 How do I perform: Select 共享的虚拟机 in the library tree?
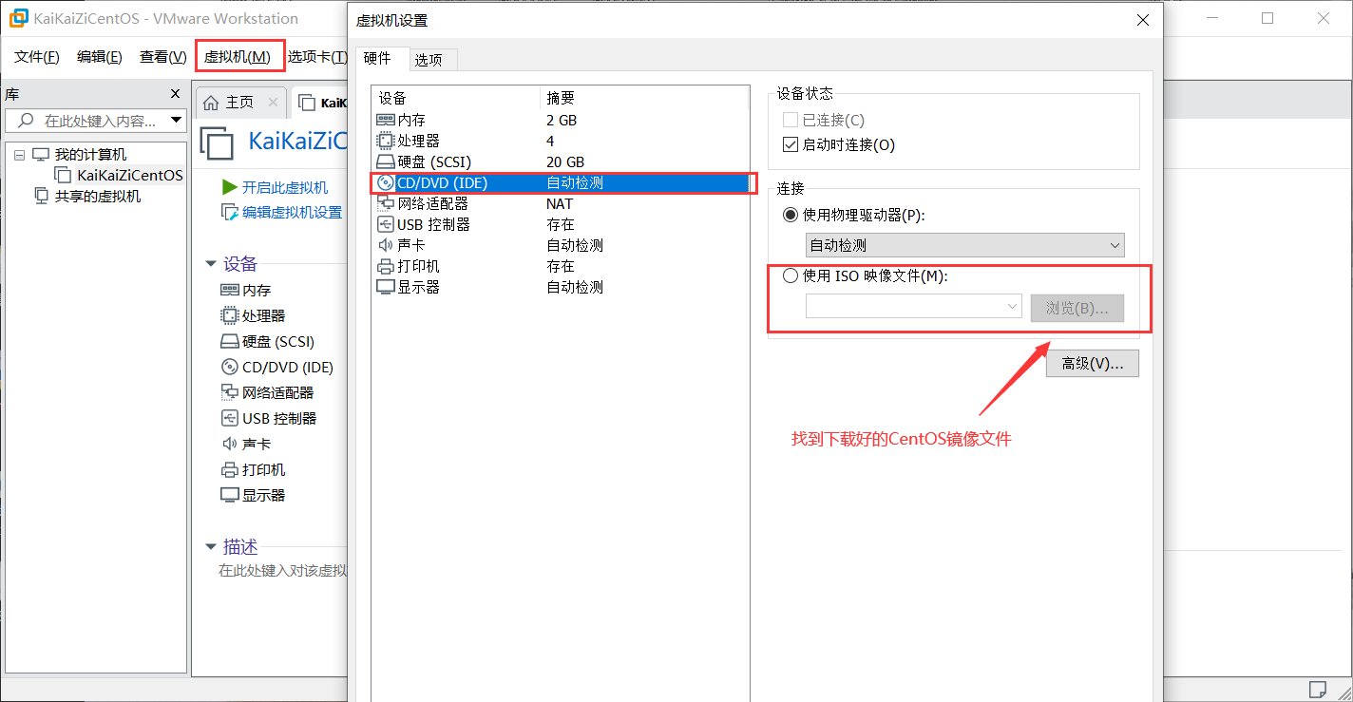(x=98, y=196)
